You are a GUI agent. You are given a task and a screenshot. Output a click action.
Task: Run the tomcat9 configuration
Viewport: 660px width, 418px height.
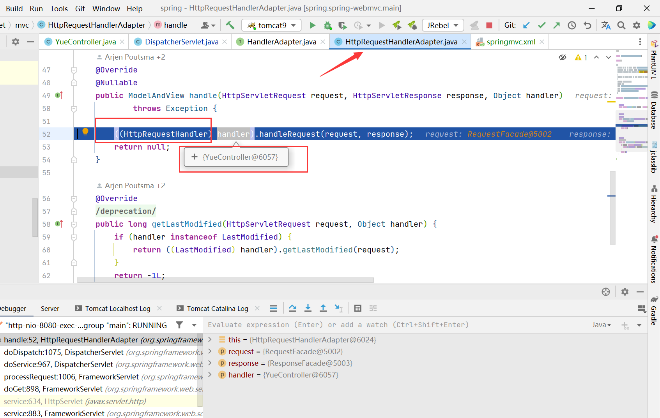tap(312, 25)
